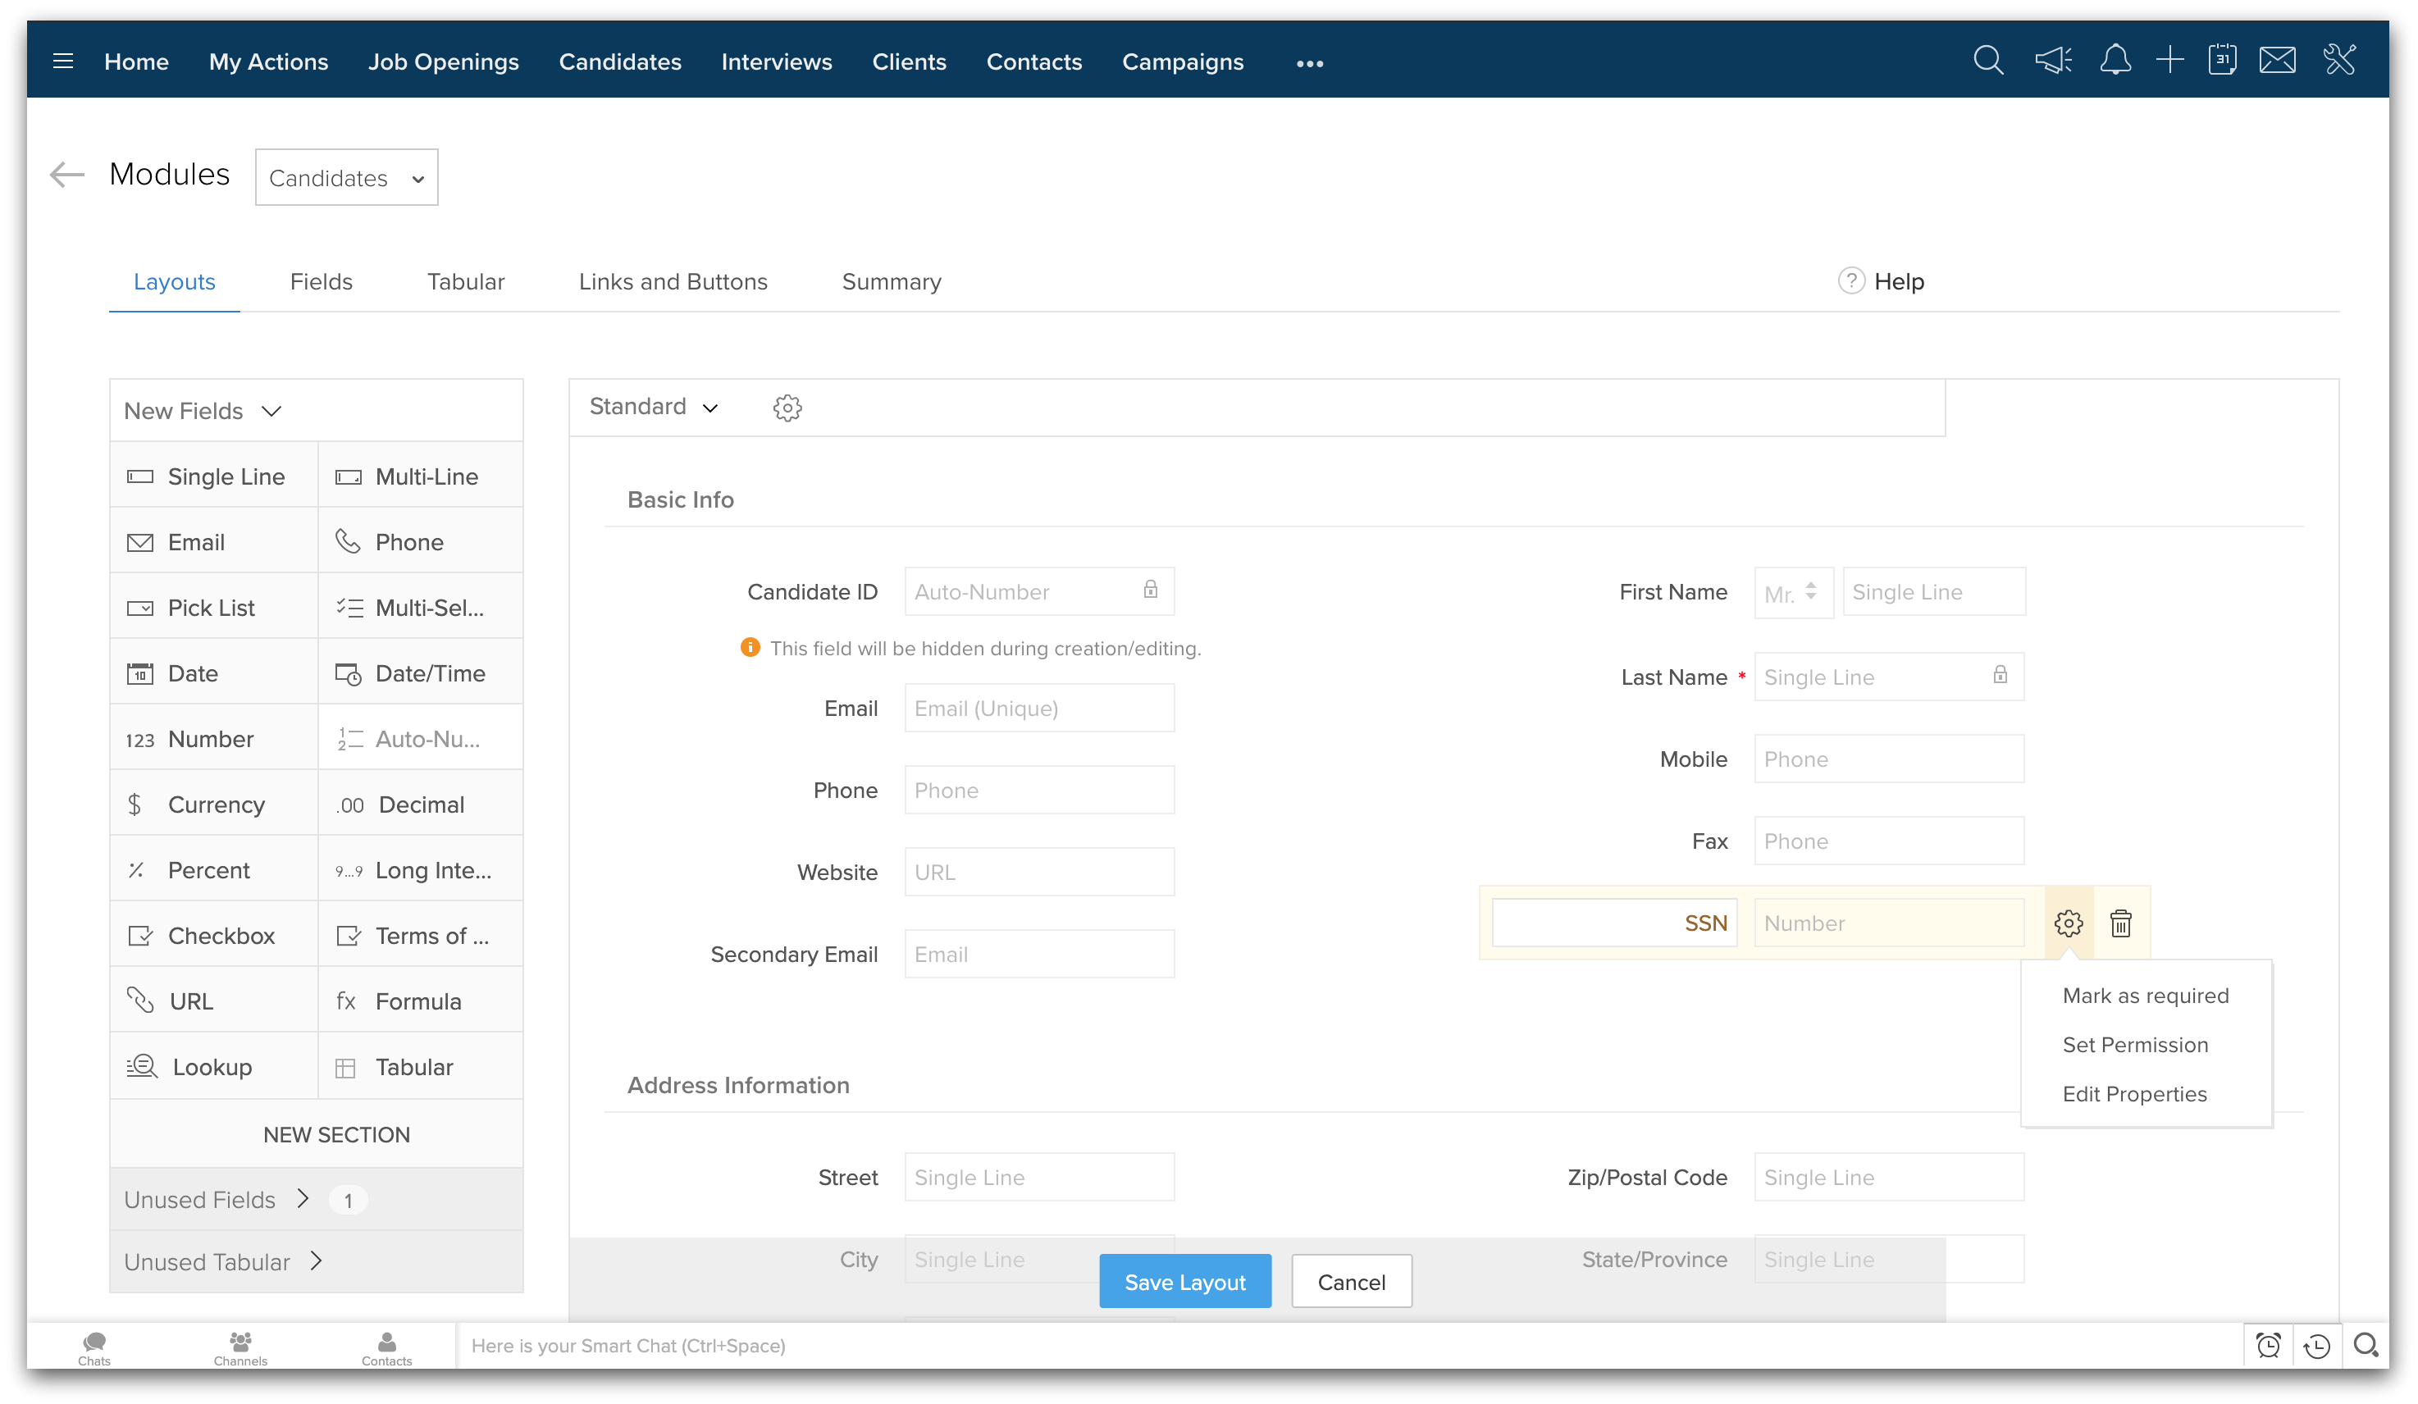Open the notifications bell
The width and height of the screenshot is (2418, 1404).
click(2115, 62)
